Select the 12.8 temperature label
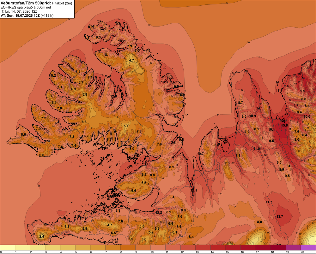This screenshot has width=316, height=254. [x=113, y=96]
